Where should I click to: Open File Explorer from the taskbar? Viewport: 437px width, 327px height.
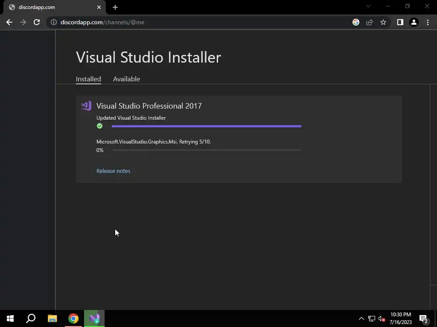52,318
